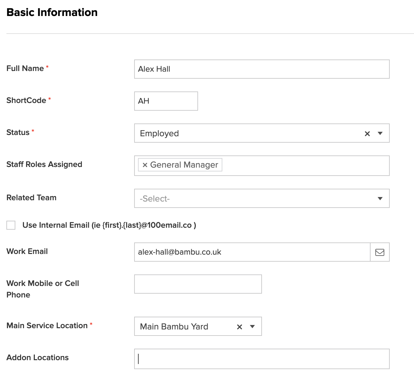Image resolution: width=414 pixels, height=380 pixels.
Task: Click the Addon Locations input box
Action: [x=262, y=359]
